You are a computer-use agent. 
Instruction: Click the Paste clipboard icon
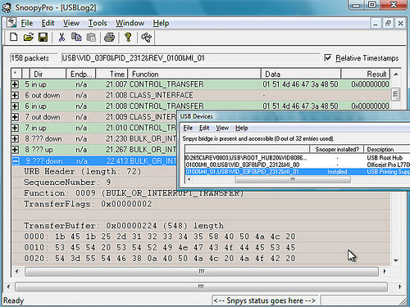coord(91,37)
